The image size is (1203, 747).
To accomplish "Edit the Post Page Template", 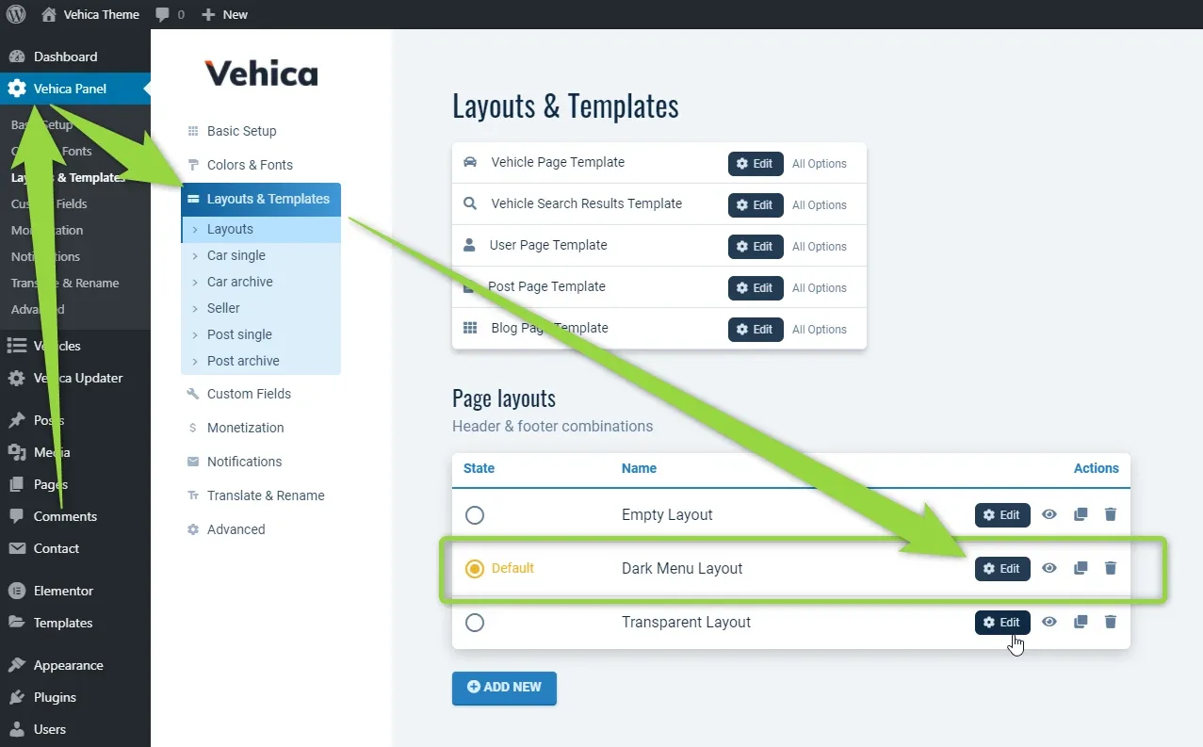I will tap(756, 287).
